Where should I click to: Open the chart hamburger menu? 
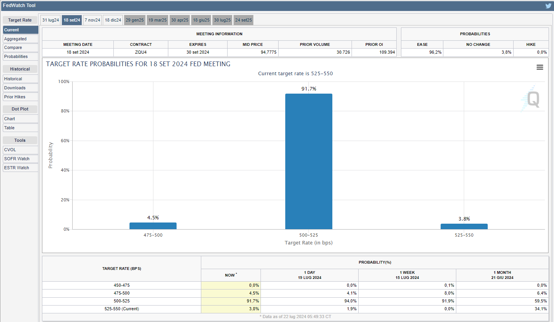tap(540, 67)
